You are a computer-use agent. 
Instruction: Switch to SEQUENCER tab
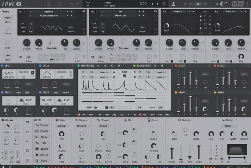tap(143, 65)
